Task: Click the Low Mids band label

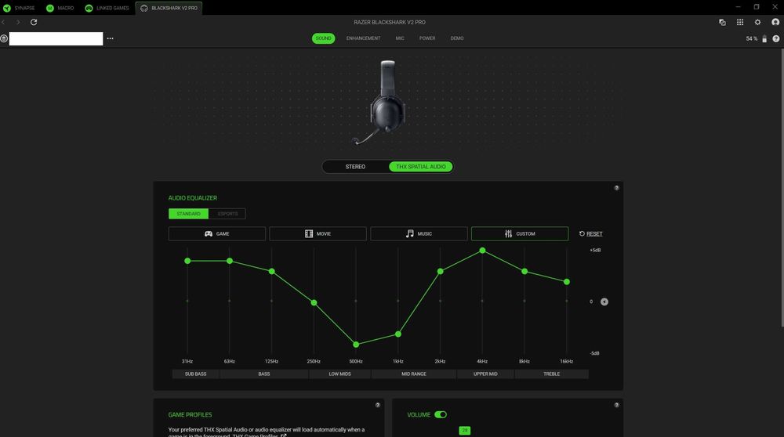Action: point(339,374)
